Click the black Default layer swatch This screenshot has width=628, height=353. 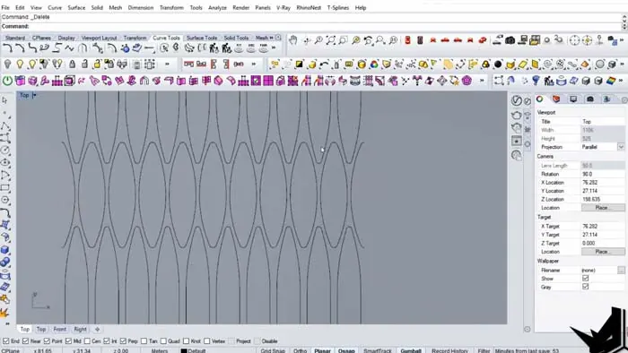184,351
